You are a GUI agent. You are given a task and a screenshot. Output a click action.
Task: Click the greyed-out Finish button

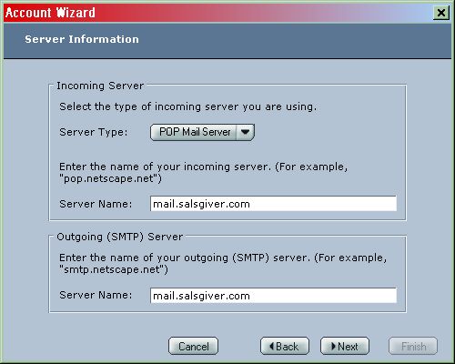pos(413,346)
